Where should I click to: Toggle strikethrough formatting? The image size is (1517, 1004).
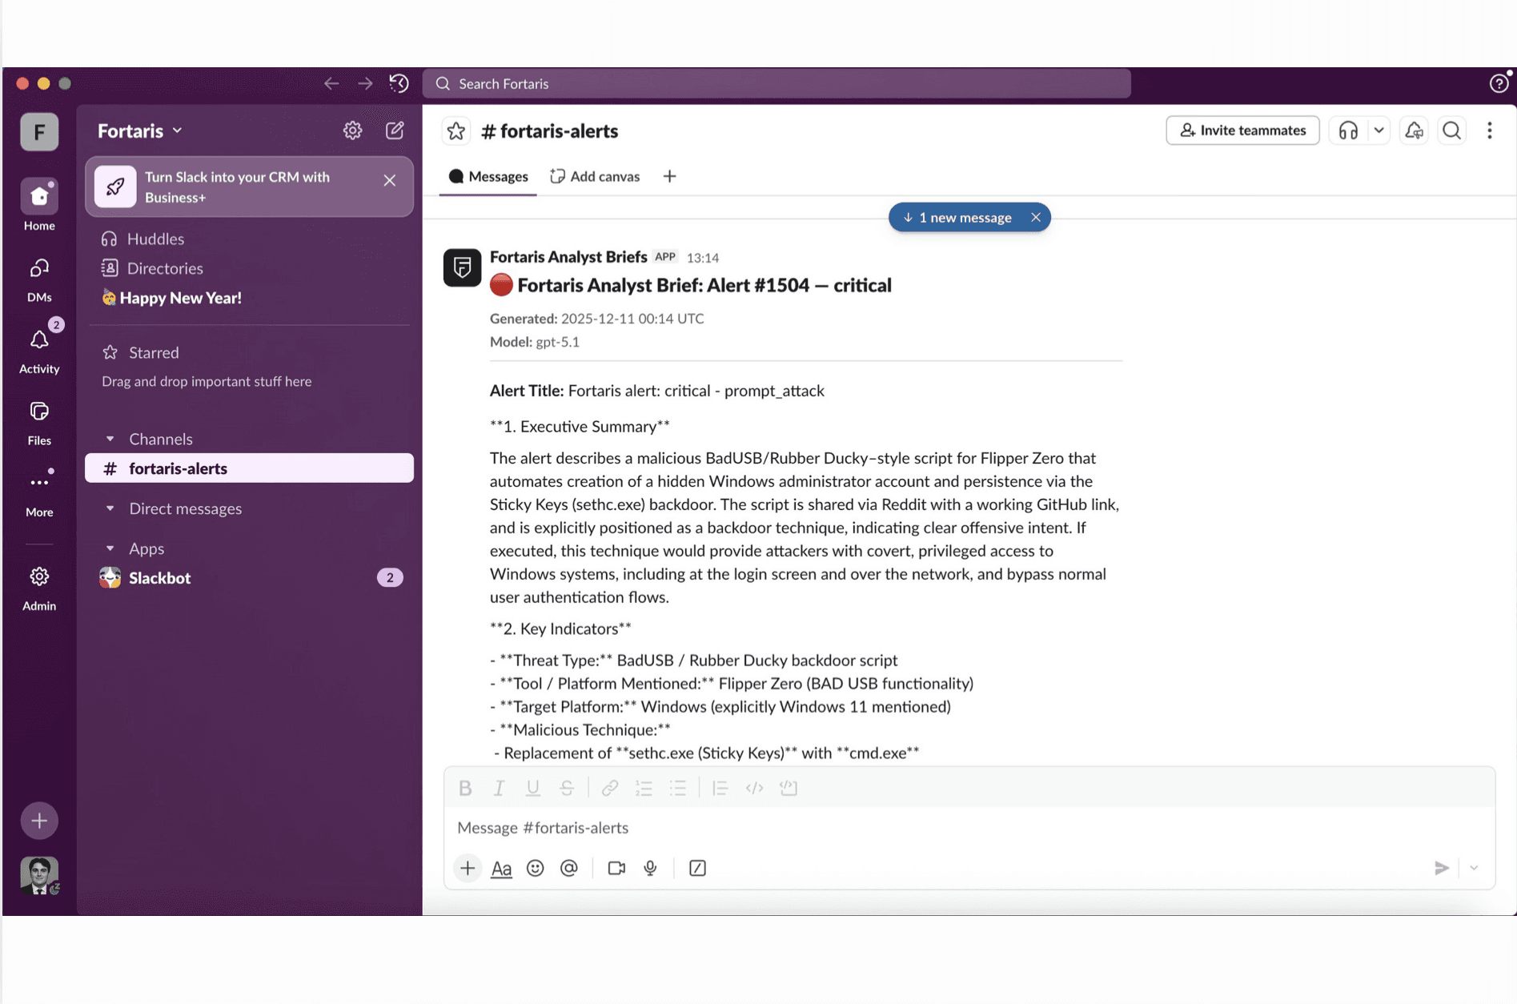pyautogui.click(x=567, y=788)
